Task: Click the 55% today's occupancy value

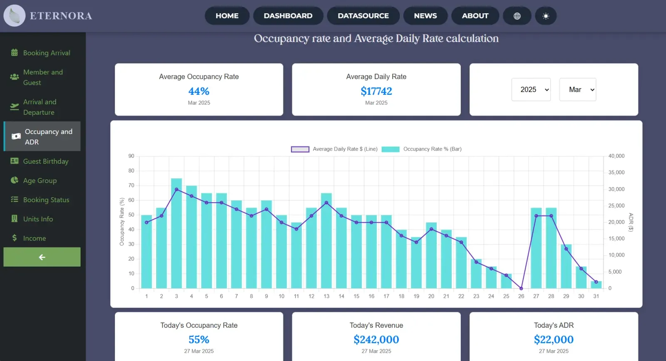Action: pyautogui.click(x=199, y=339)
